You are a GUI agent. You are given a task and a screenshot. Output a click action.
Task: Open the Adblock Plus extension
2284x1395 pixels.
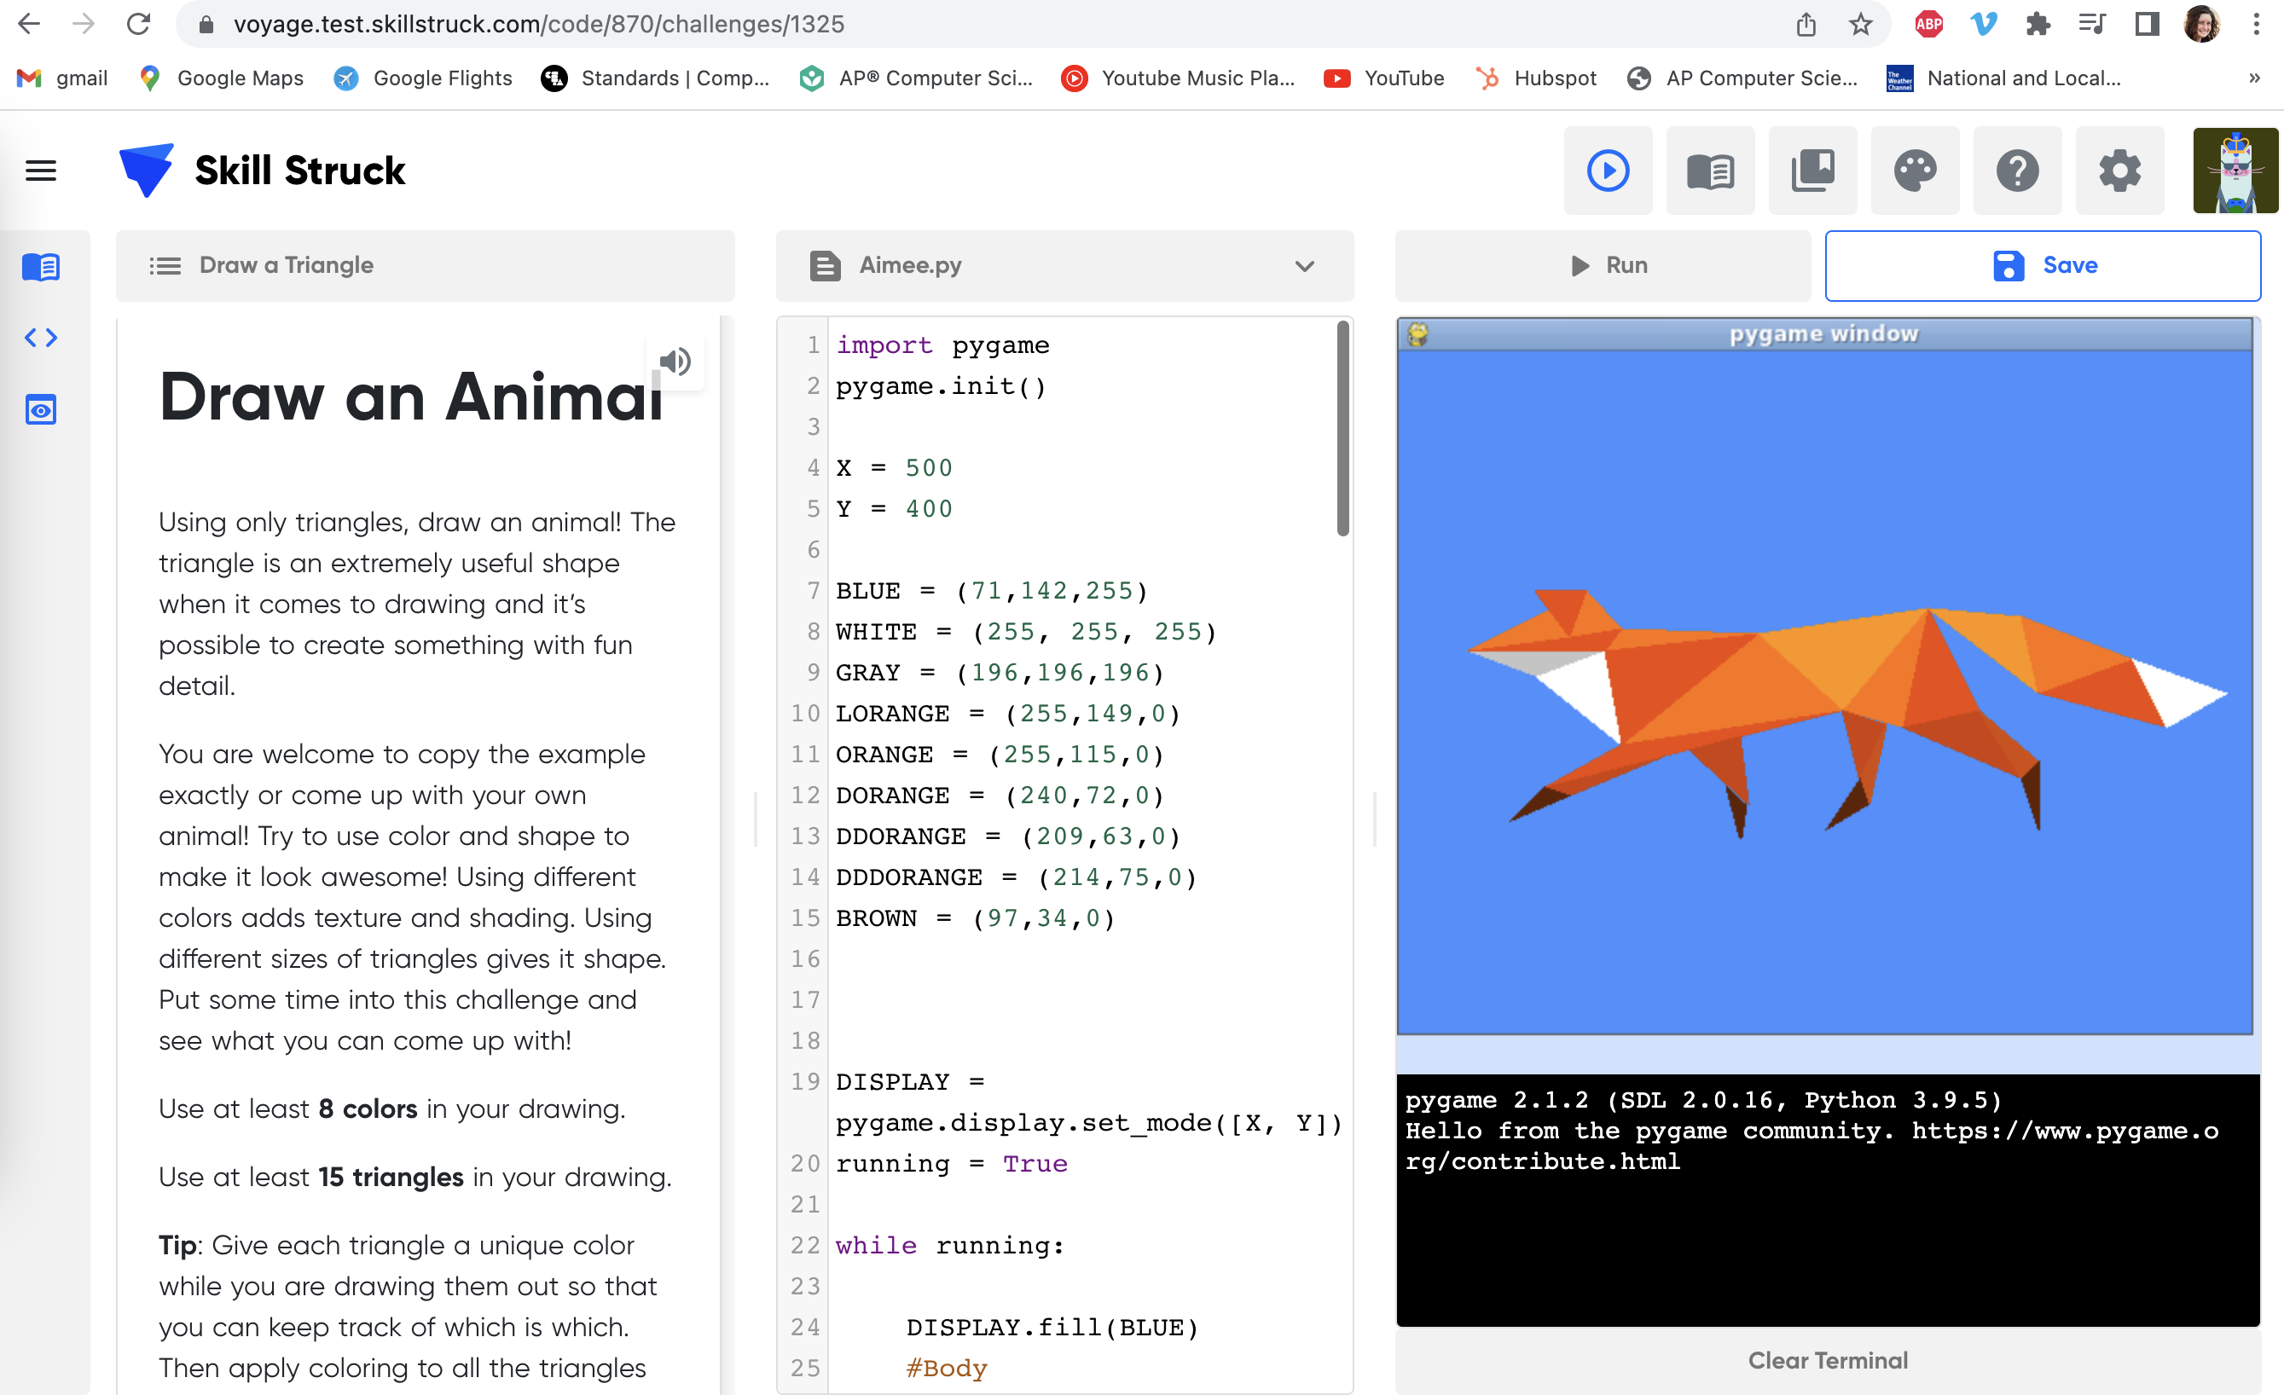[x=1929, y=24]
